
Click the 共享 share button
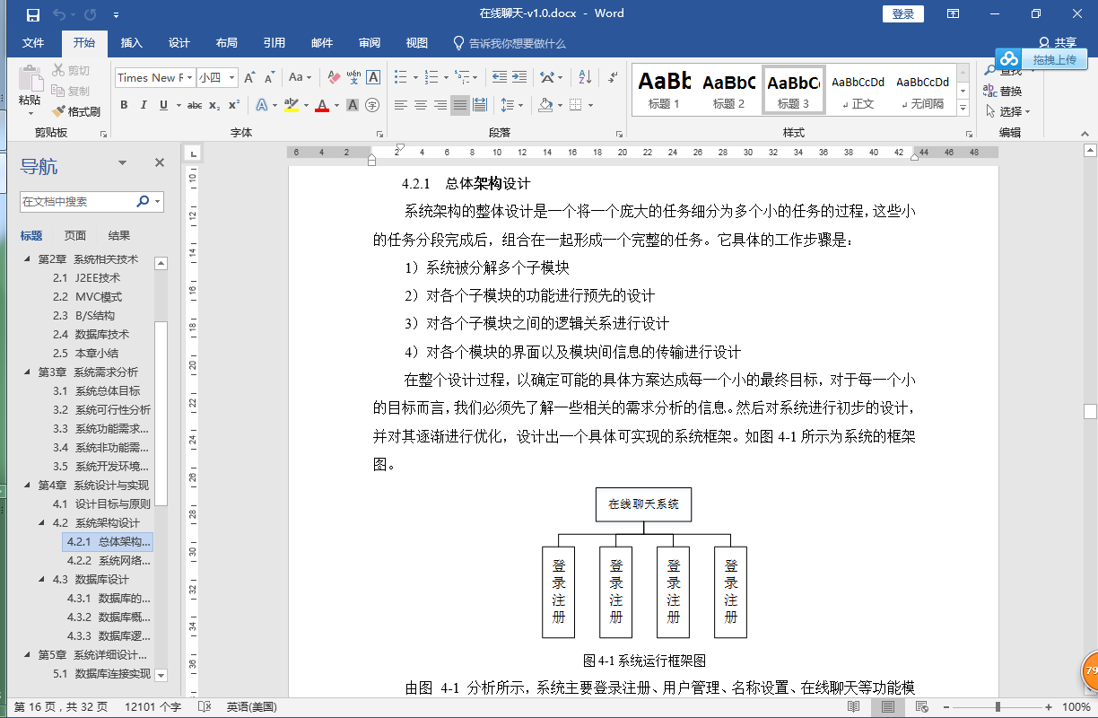pos(1058,43)
